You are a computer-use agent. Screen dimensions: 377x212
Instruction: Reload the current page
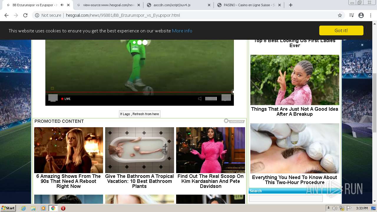pyautogui.click(x=25, y=15)
